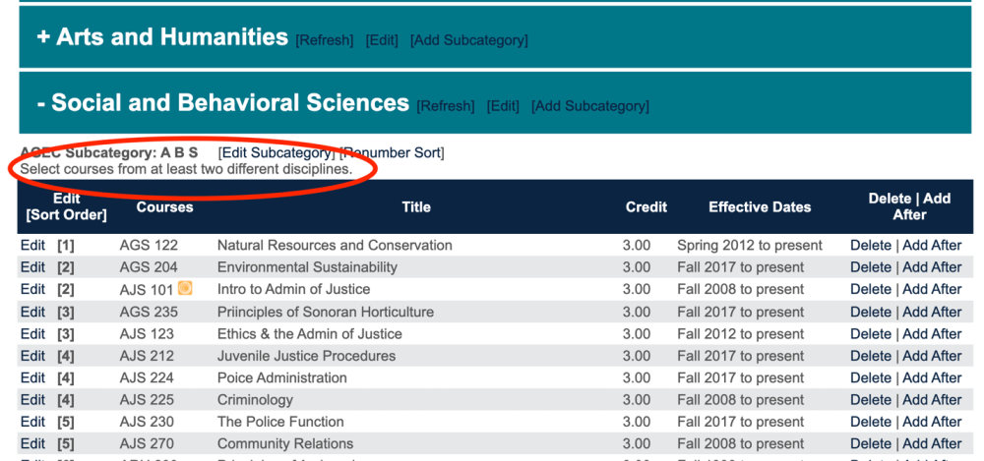This screenshot has height=461, width=984.
Task: Add a course after AJS 101
Action: [x=932, y=289]
